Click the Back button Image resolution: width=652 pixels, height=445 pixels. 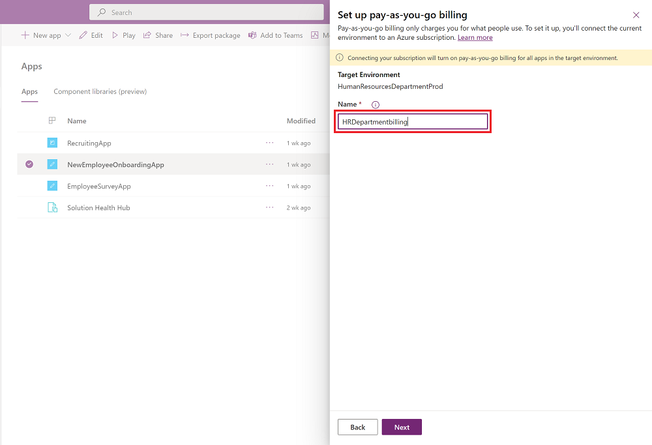click(357, 427)
